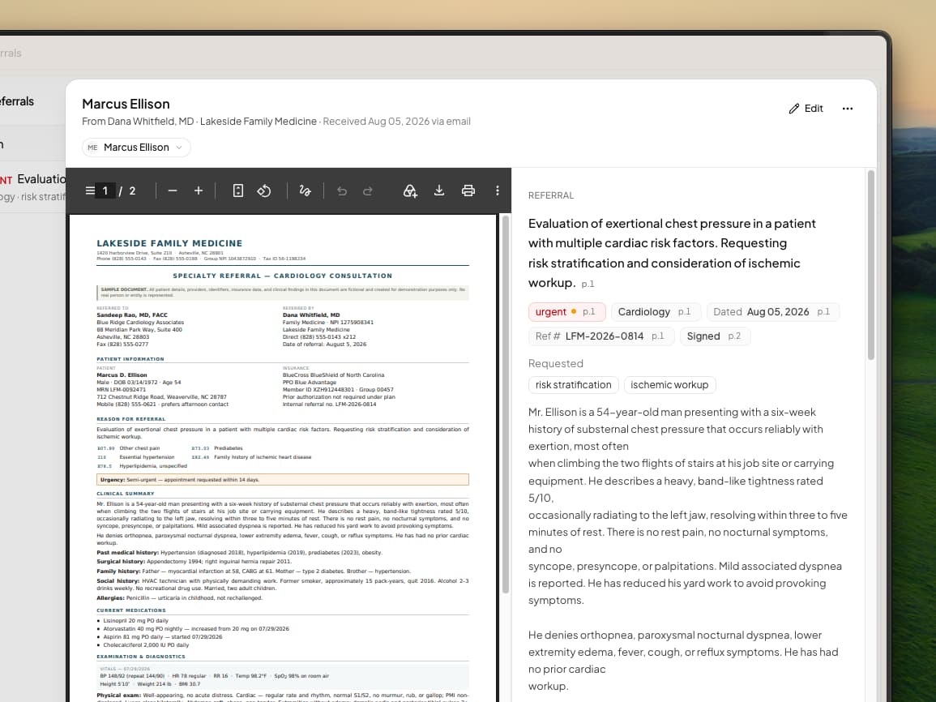Expand the Marcus Ellison patient dropdown

point(136,148)
